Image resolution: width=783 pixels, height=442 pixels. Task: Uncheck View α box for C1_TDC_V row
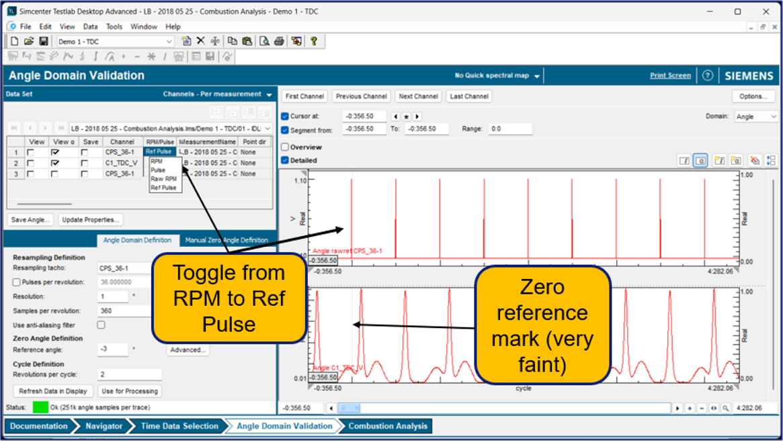[x=55, y=163]
